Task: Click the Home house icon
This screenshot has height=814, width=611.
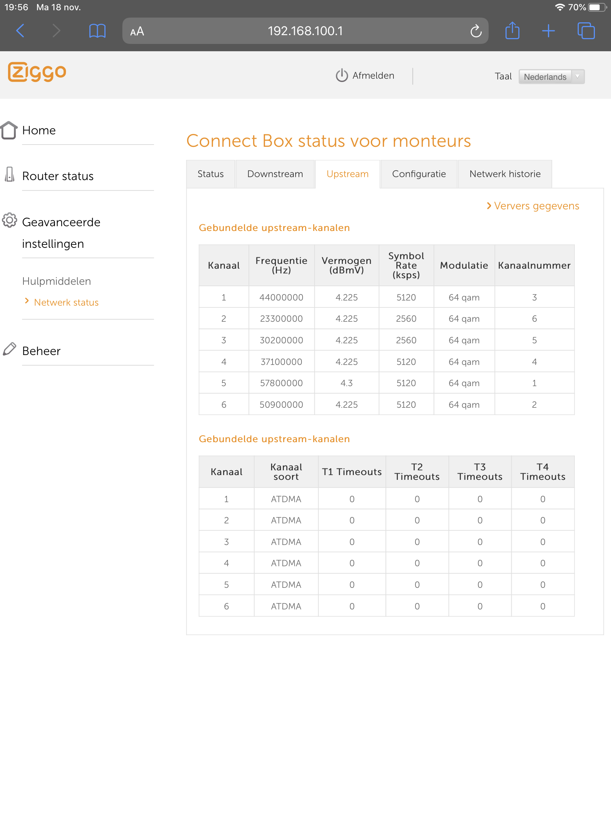Action: (x=9, y=130)
